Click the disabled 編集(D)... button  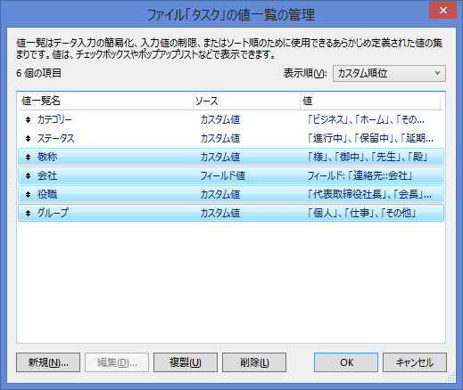117,362
